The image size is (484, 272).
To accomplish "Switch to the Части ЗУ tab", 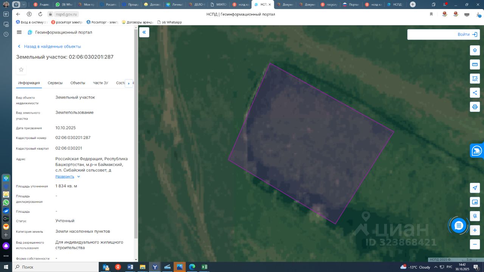I will point(101,83).
